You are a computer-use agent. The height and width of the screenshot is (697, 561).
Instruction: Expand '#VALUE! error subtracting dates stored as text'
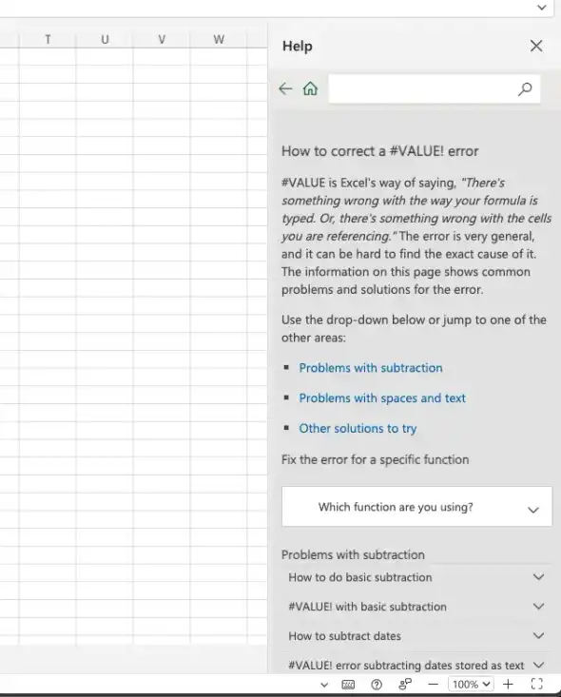point(417,665)
